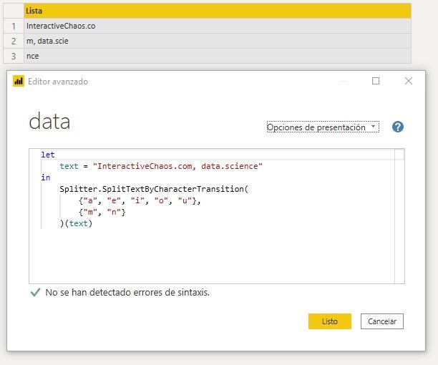
Task: Click the 'let' keyword line in editor
Action: coord(48,155)
